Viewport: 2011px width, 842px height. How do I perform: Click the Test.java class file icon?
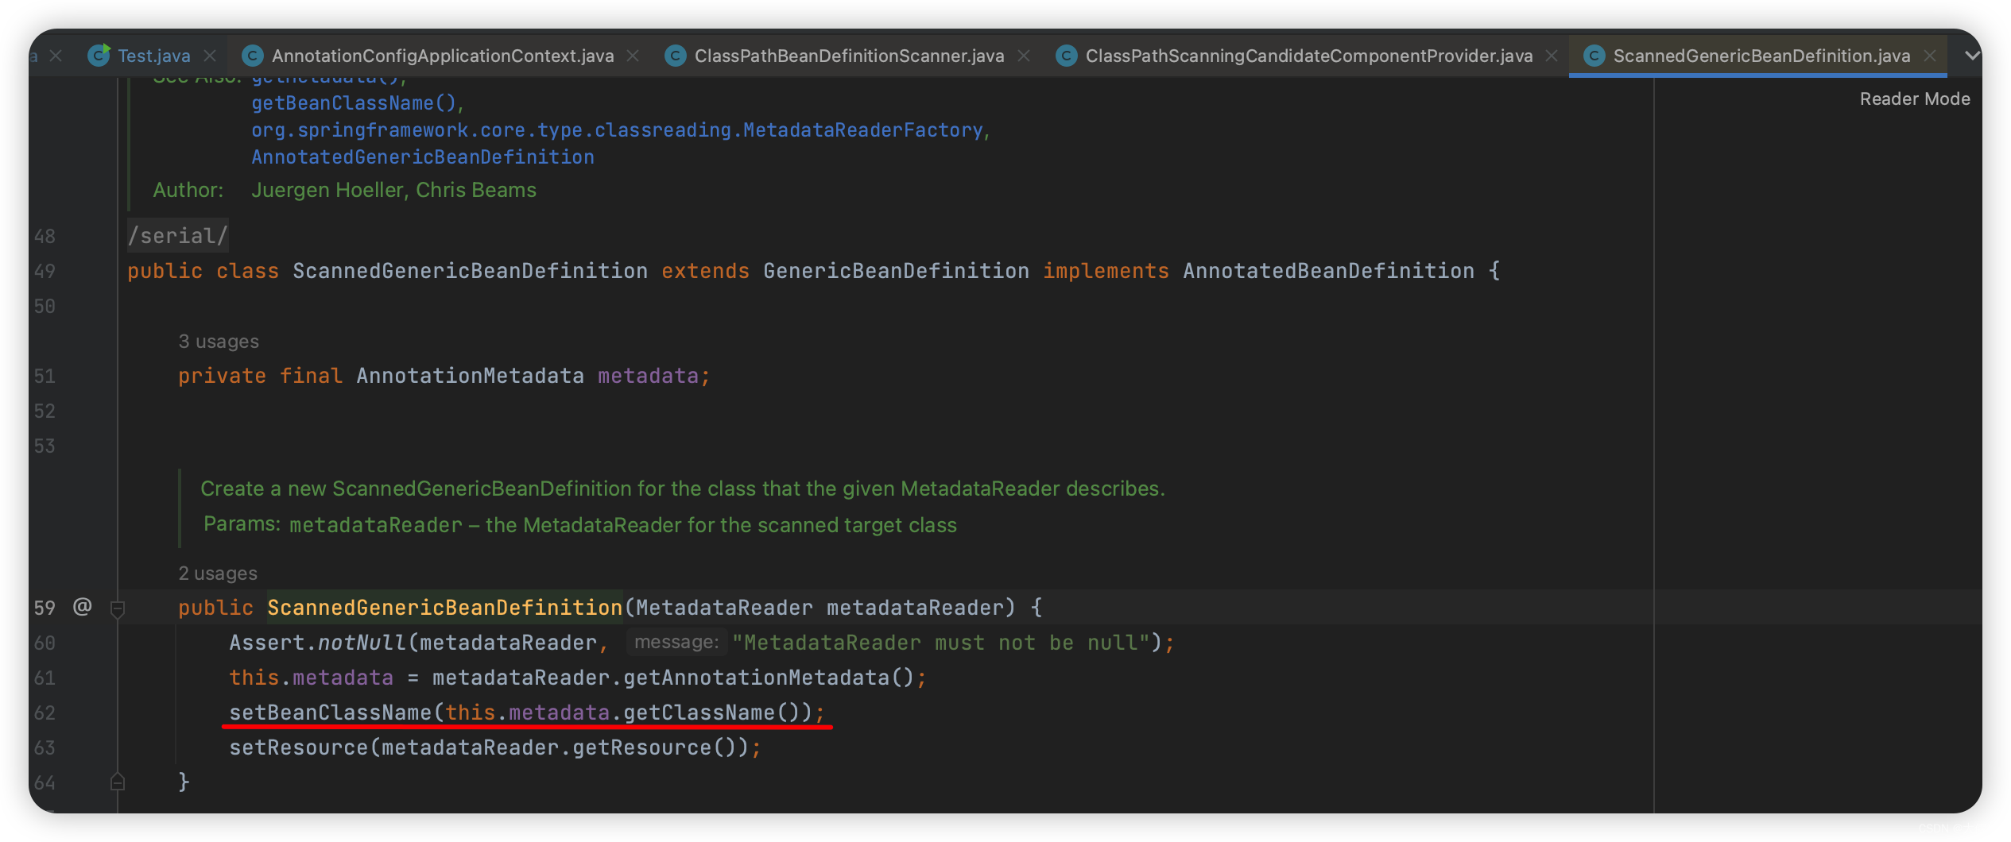click(x=99, y=55)
